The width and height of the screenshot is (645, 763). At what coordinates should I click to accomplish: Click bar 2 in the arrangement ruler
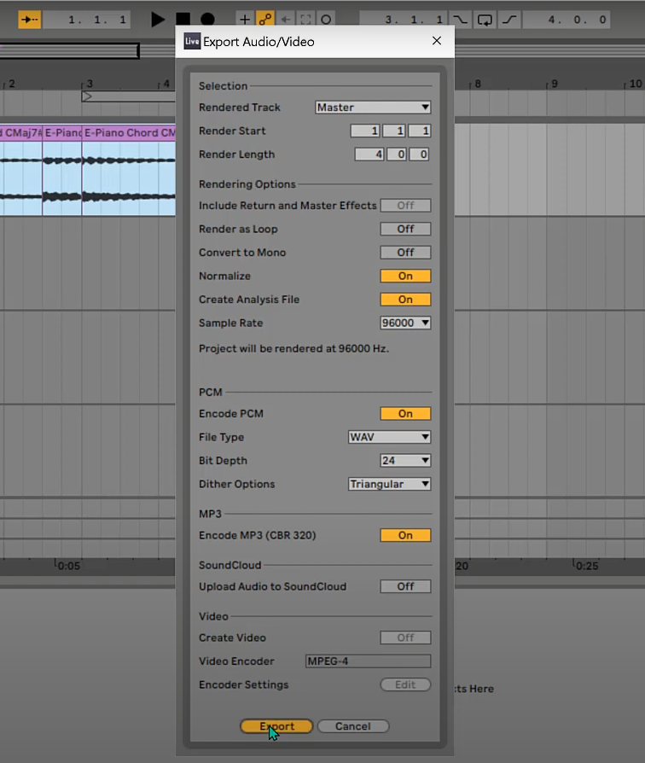12,84
